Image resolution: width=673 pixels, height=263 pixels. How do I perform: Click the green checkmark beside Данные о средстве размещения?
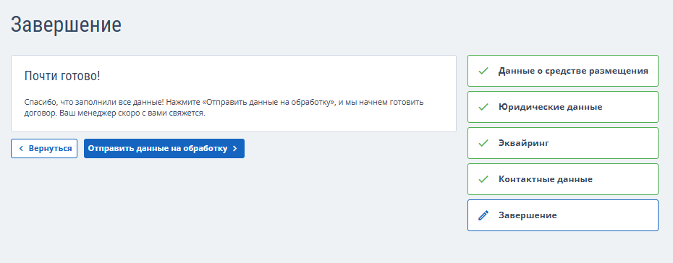pyautogui.click(x=483, y=71)
